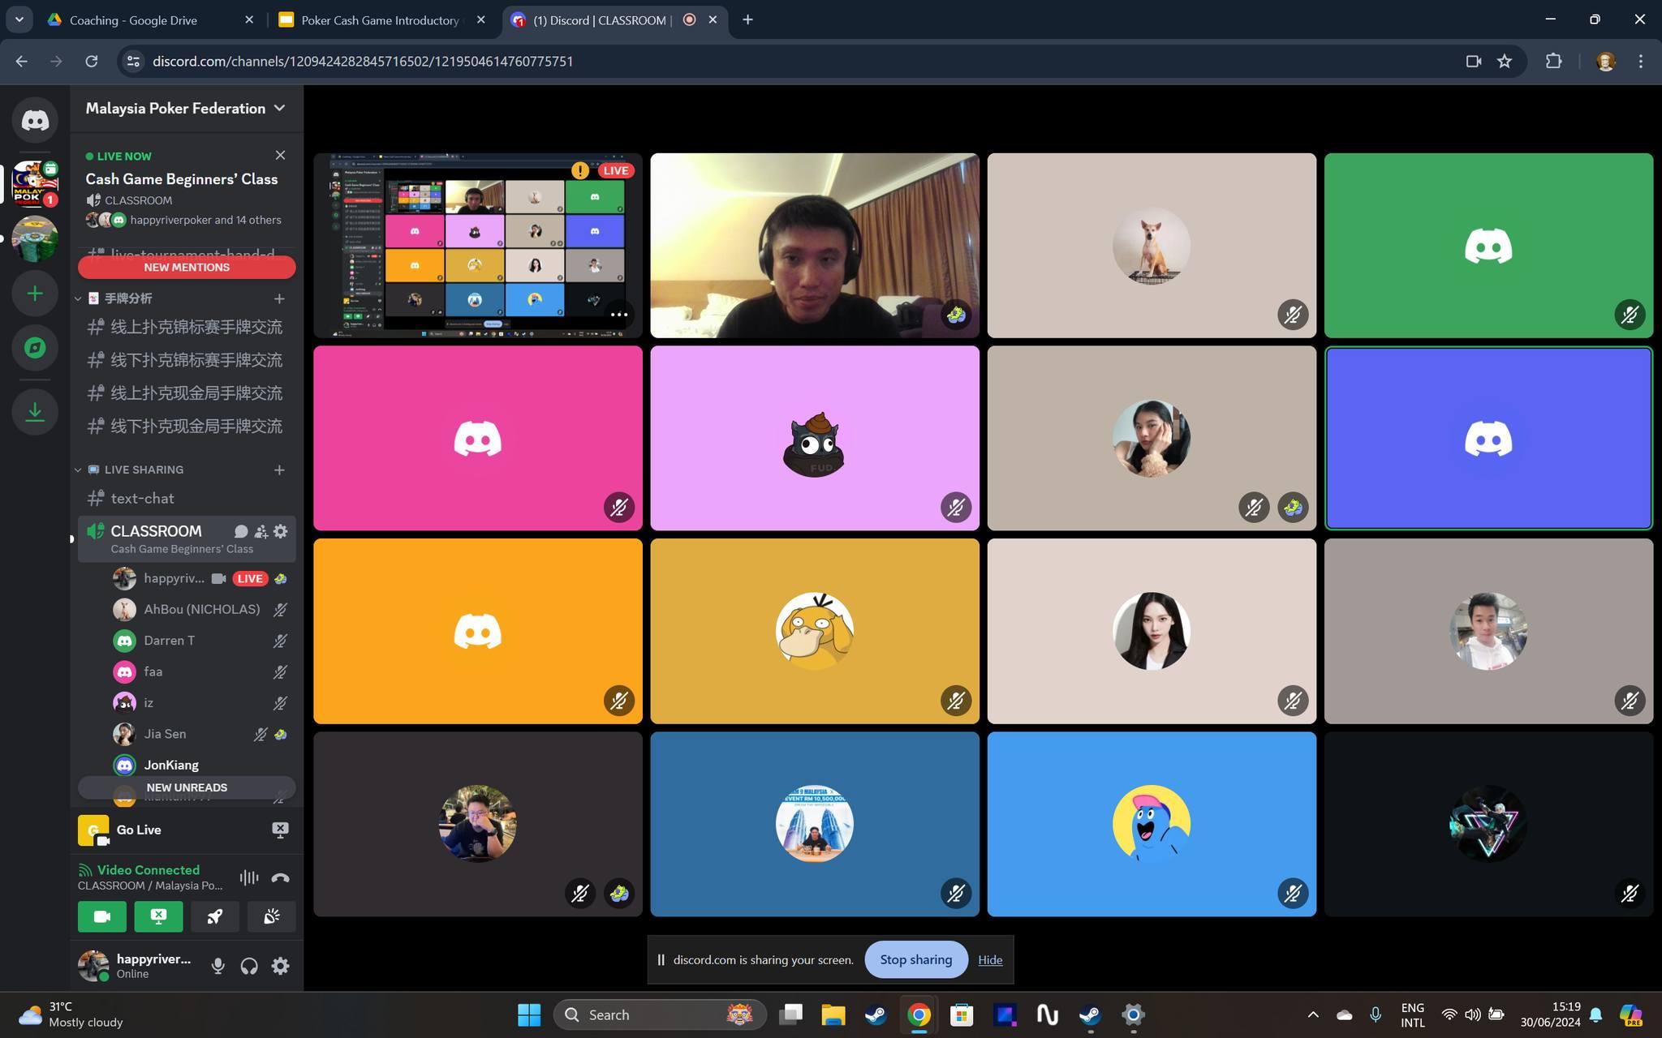Screen dimensions: 1662x1038
Task: Click the soundboard icon in voice controls
Action: [x=271, y=916]
